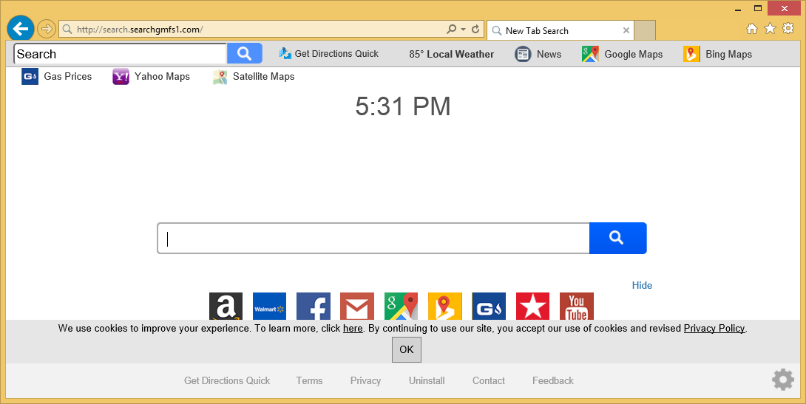Click the 5:31 PM clock text
The image size is (806, 404).
coord(403,107)
